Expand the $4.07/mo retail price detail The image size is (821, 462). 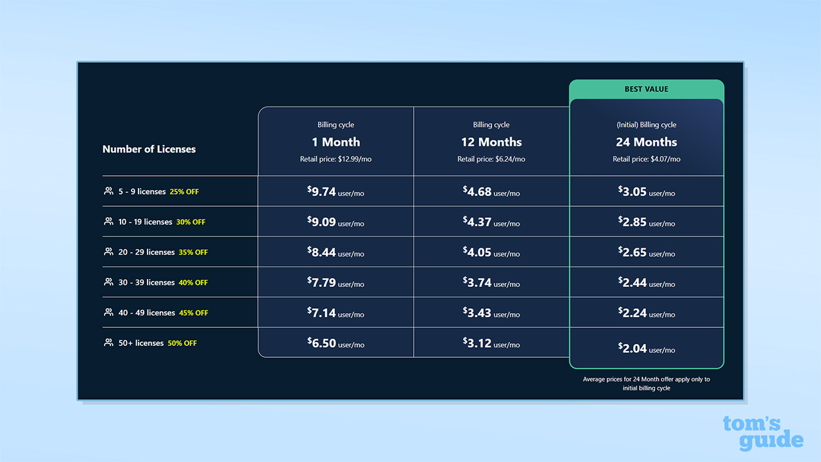click(x=647, y=159)
